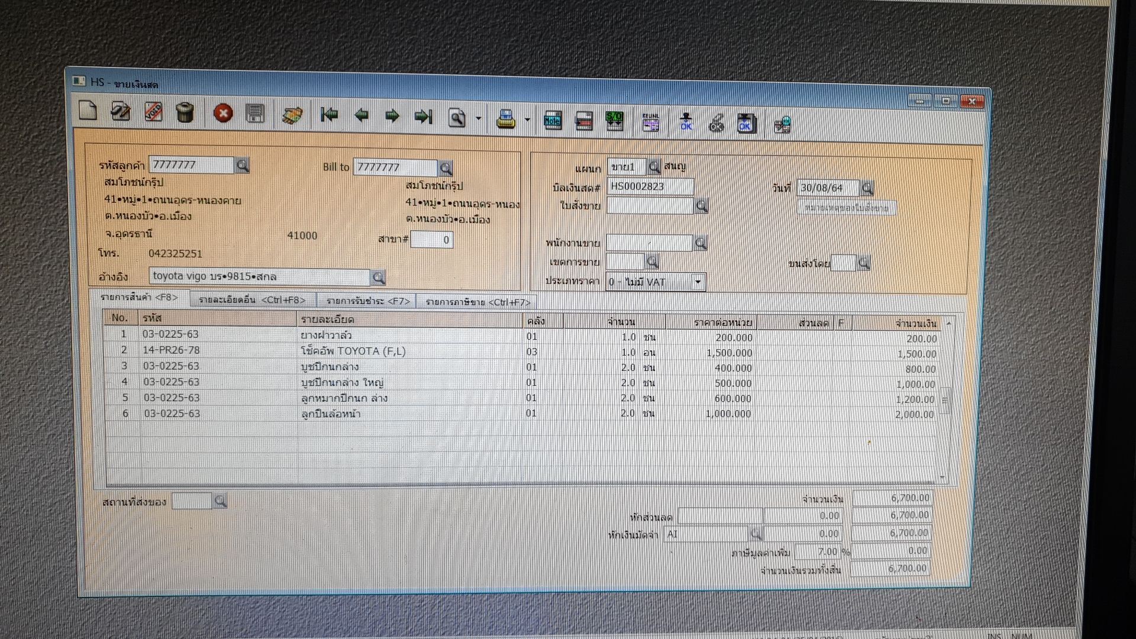Open the dropdown arrow beside document search
This screenshot has height=639, width=1136.
pos(478,119)
